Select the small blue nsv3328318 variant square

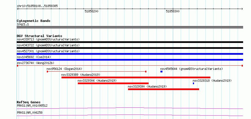(x=193, y=83)
